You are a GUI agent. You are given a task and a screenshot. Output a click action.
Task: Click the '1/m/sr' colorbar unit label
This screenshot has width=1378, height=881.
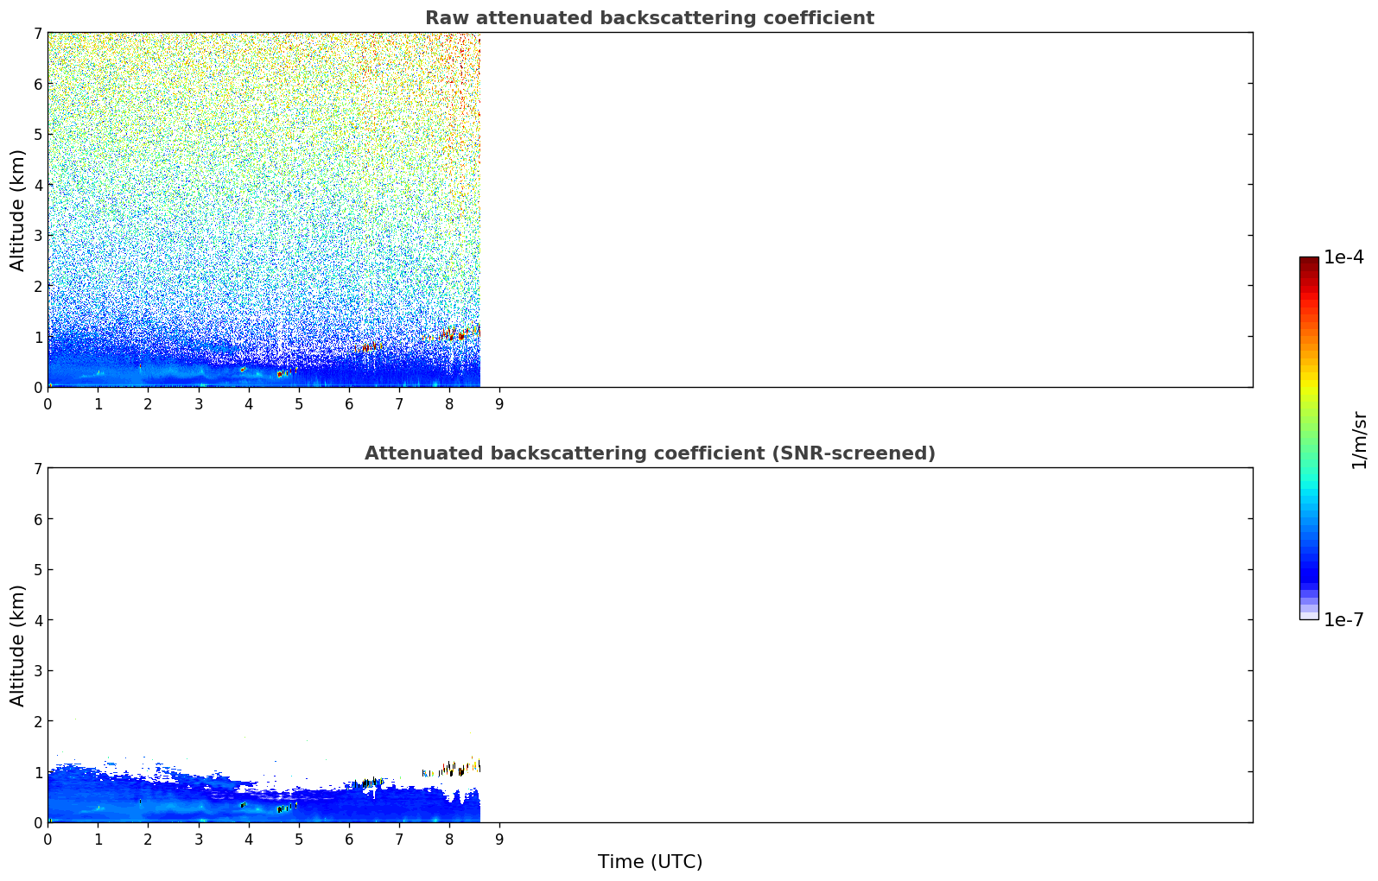coord(1359,440)
